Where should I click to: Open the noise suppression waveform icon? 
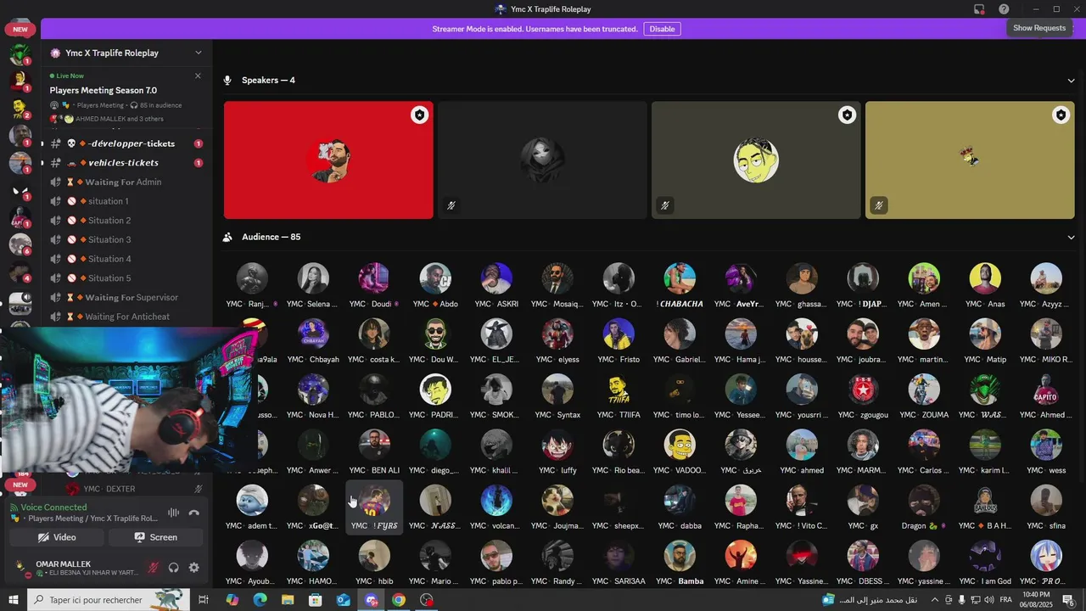coord(173,513)
